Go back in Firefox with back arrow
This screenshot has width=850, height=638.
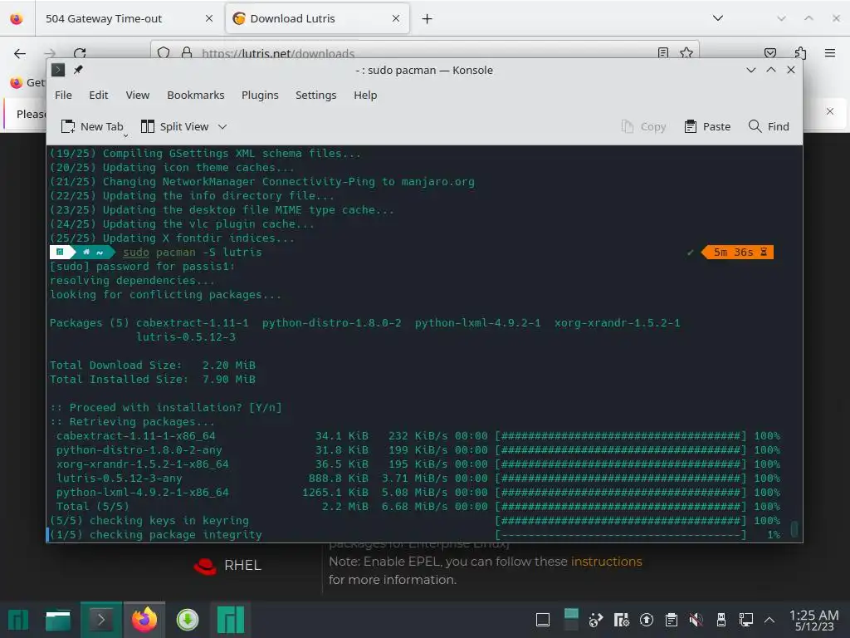point(20,53)
